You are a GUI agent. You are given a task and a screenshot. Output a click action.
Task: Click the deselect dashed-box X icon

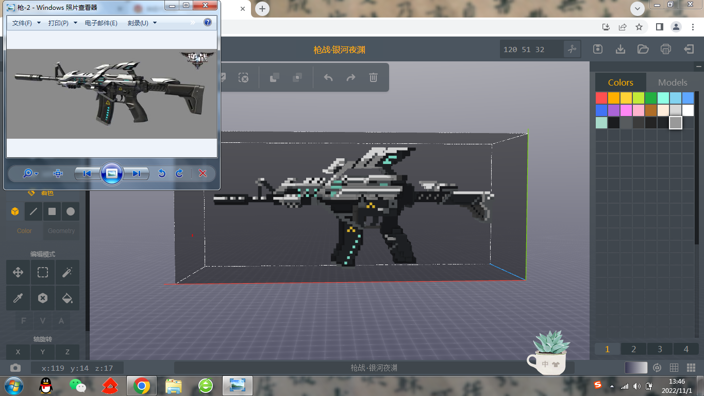(244, 77)
